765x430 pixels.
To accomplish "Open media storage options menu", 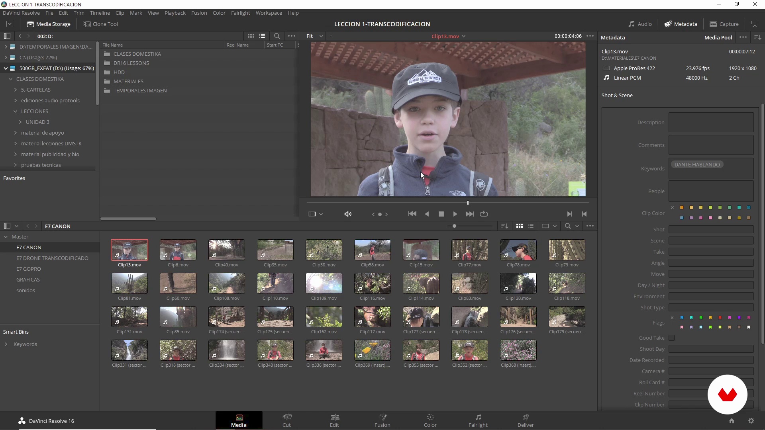I will 292,36.
